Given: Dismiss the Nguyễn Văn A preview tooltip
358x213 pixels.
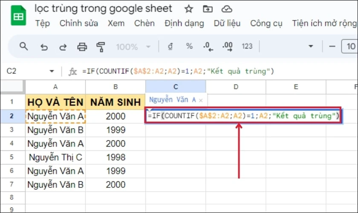Looking at the screenshot, I should coord(201,101).
